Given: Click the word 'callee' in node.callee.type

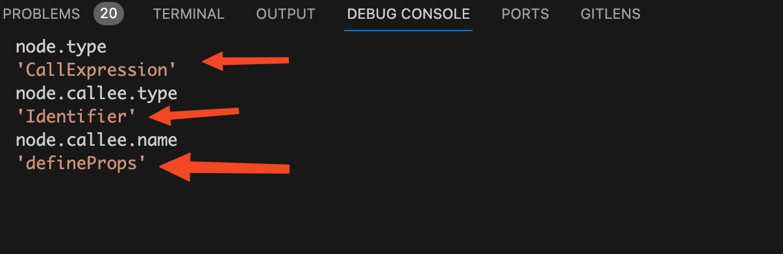Looking at the screenshot, I should click(x=88, y=93).
